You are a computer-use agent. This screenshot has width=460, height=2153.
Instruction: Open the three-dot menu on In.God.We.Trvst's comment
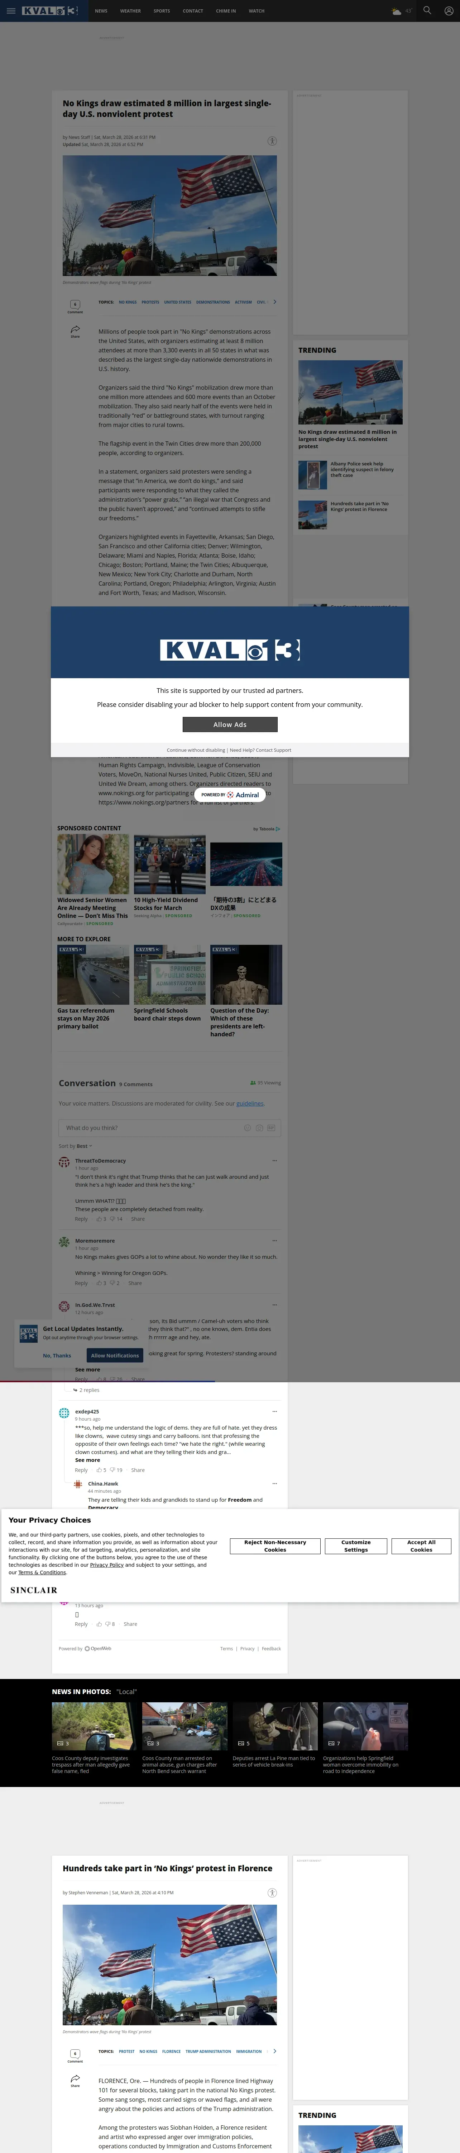[275, 1305]
